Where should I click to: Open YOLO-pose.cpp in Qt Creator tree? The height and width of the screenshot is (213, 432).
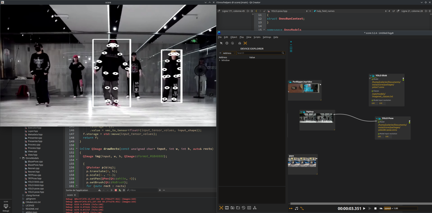(x=36, y=189)
